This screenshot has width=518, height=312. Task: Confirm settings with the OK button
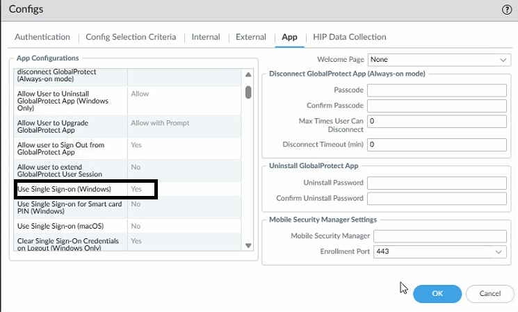[x=437, y=293]
